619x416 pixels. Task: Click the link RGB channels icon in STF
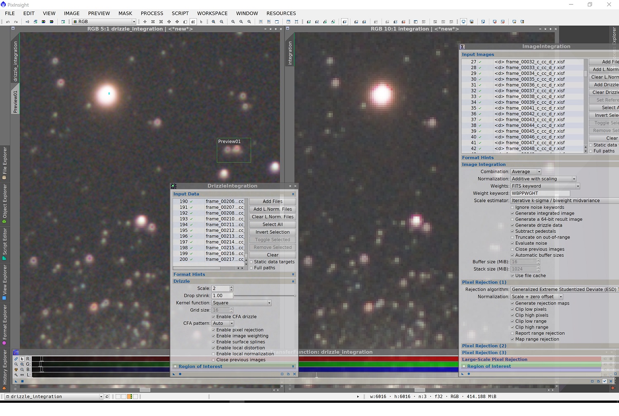(16, 359)
